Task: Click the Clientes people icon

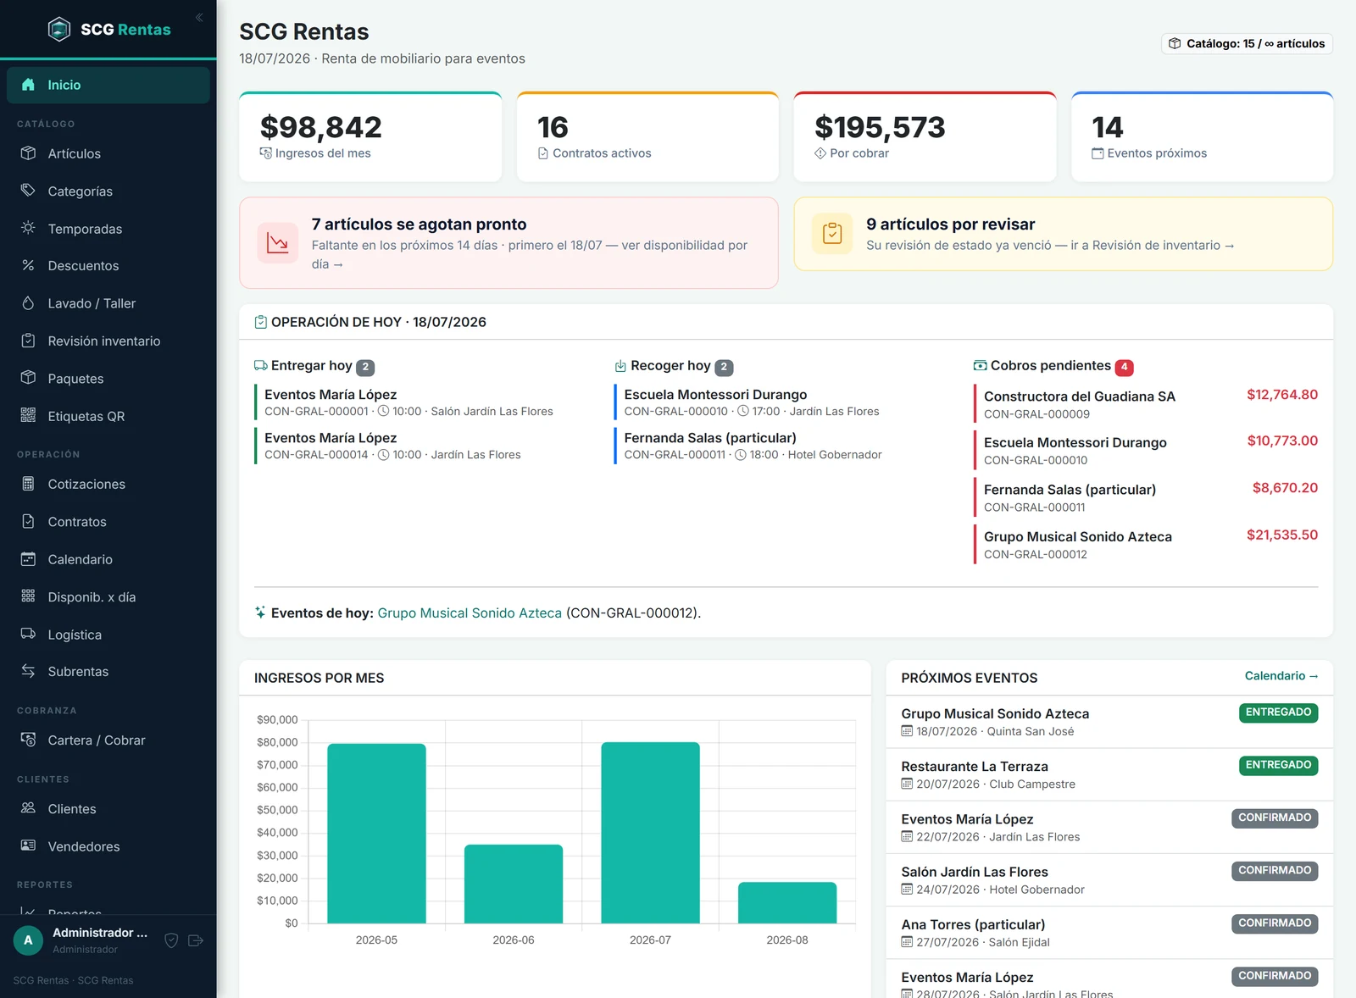Action: point(28,808)
